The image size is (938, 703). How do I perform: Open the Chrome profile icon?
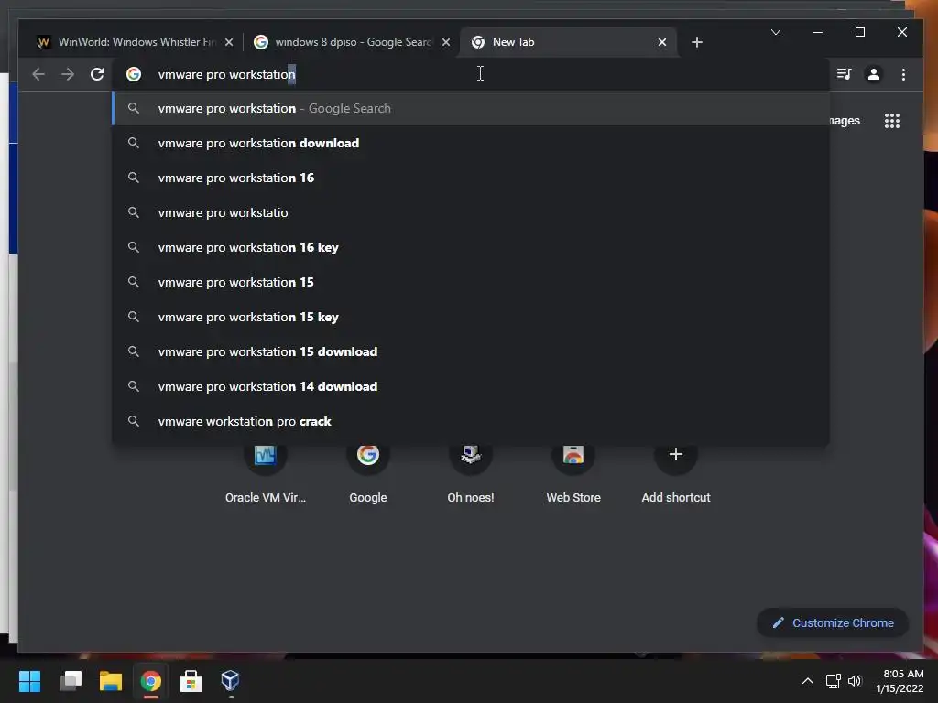point(873,74)
